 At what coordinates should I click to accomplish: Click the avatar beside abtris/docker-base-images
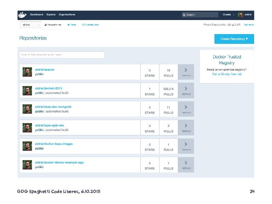tap(27, 146)
